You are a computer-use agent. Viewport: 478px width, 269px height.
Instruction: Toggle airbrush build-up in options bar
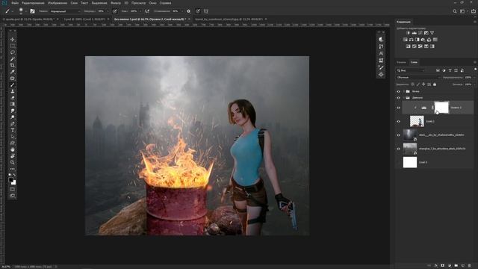147,11
